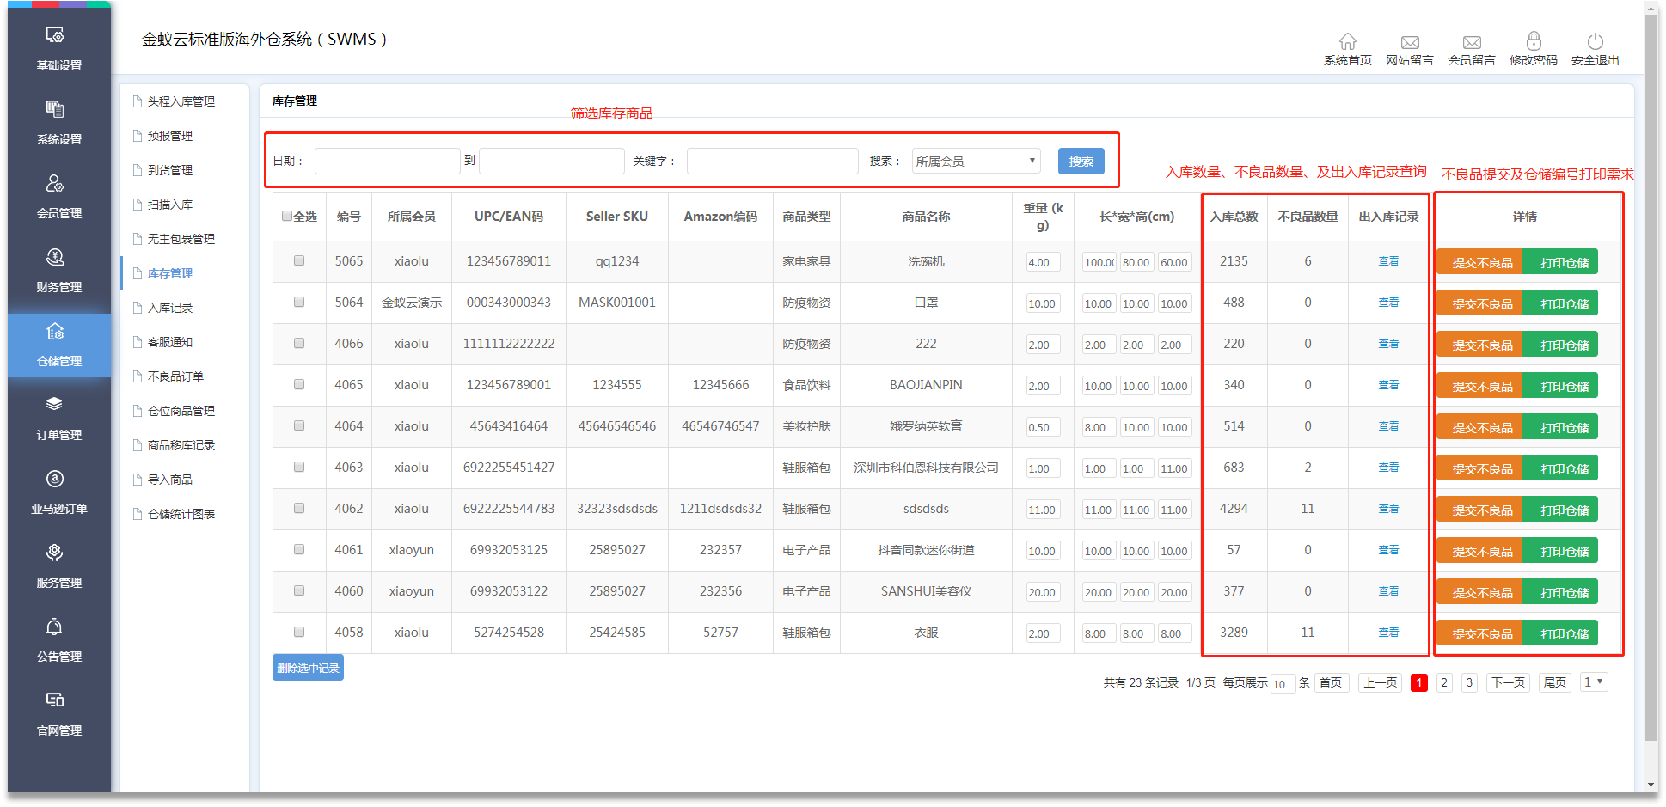
Task: Click the blue 搜索 button
Action: coord(1081,162)
